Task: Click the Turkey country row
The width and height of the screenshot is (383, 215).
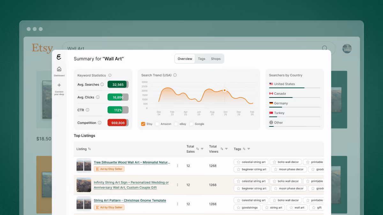Action: click(x=295, y=114)
